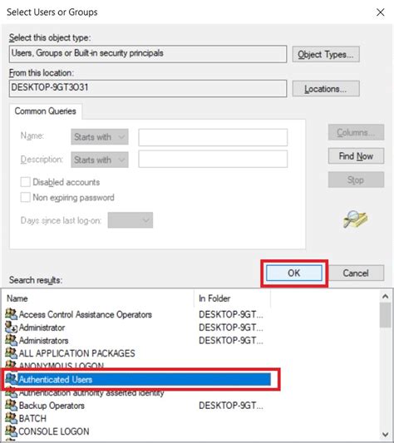
Task: Click the search results scrollbar thumb
Action: coord(385,315)
